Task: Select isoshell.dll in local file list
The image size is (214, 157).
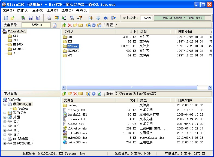Action: point(77,114)
